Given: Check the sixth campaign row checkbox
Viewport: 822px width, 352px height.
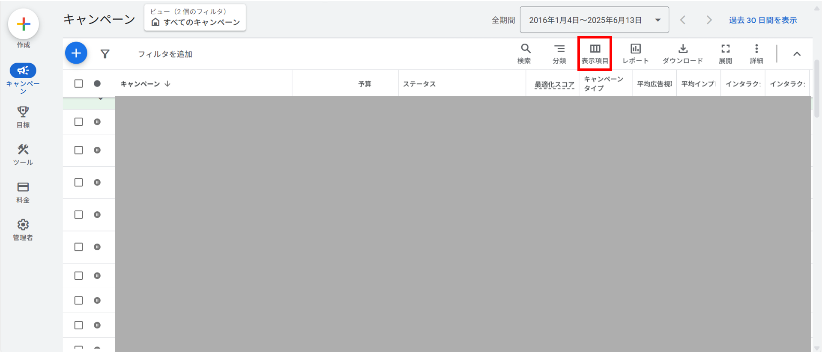Looking at the screenshot, I should coord(78,275).
